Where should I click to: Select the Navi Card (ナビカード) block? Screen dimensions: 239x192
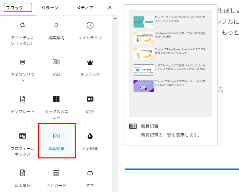pyautogui.click(x=56, y=178)
